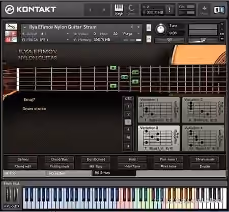This screenshot has height=212, width=229.
Task: Toggle the Keyb on-screen keyboard icon
Action: [x=119, y=10]
